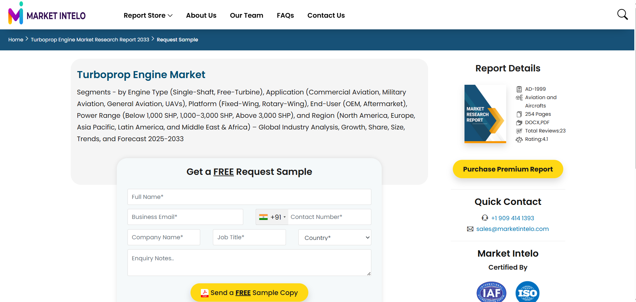Call +1 909 414 1393 link
The image size is (636, 302).
tap(513, 218)
